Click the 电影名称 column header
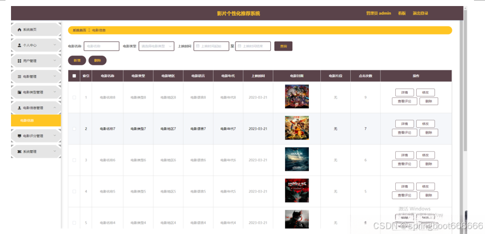The height and width of the screenshot is (234, 485). pyautogui.click(x=107, y=76)
